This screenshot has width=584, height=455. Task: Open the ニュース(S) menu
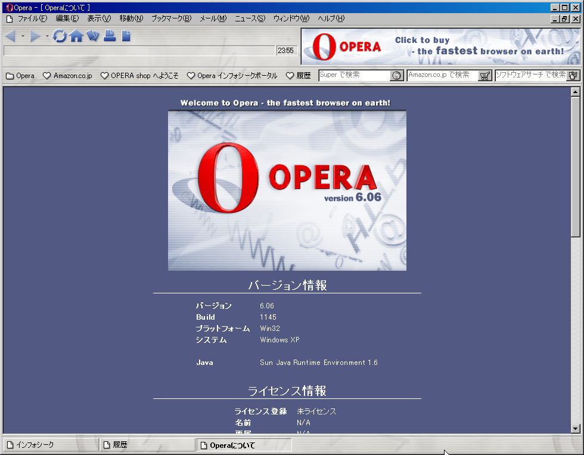(x=250, y=18)
